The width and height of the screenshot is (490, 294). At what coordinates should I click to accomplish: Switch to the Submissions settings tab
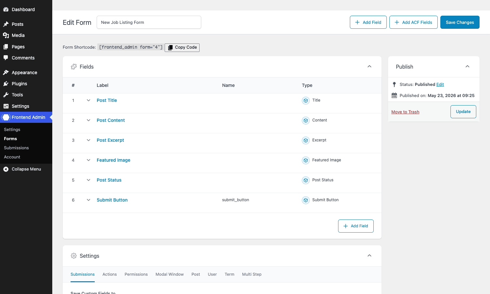pyautogui.click(x=83, y=274)
